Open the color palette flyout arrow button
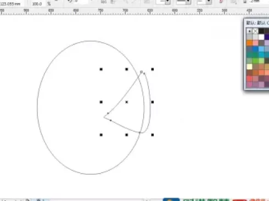Screen dimensions: 269x201 (x=249, y=31)
